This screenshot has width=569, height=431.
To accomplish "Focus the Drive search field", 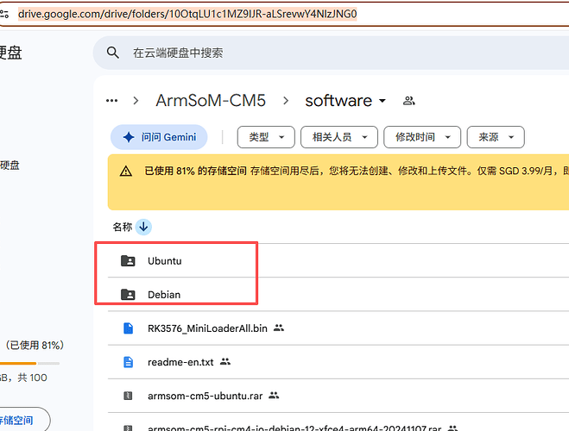I will point(331,53).
